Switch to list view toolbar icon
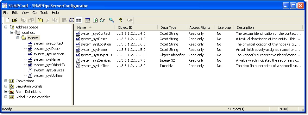The width and height of the screenshot is (308, 115). (71, 20)
